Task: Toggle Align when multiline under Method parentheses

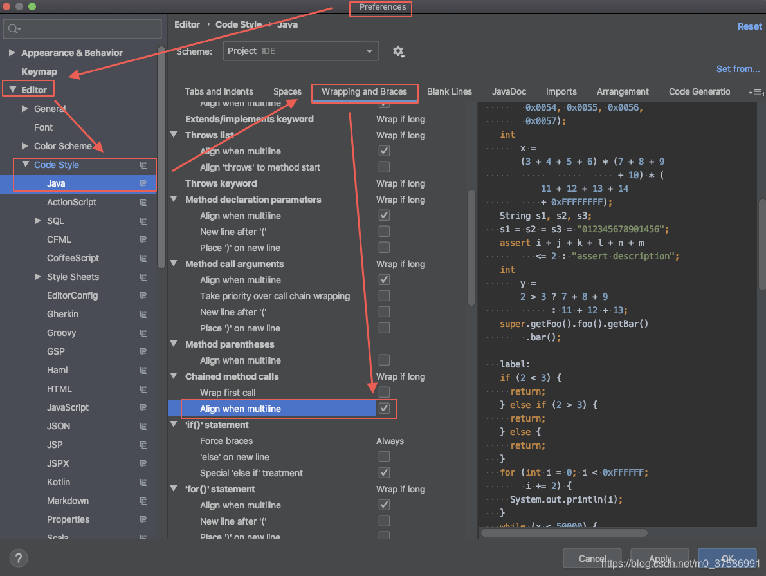Action: click(385, 360)
